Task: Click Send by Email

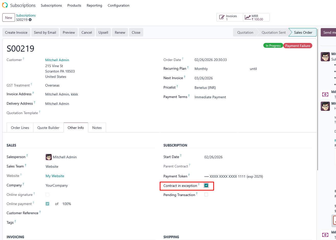Action: coord(45,32)
